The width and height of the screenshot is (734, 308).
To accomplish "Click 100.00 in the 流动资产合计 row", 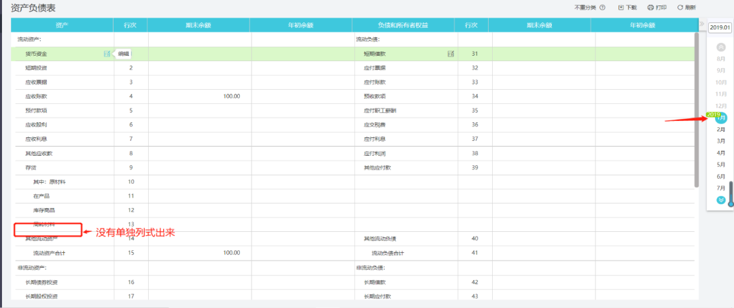I will tap(232, 253).
